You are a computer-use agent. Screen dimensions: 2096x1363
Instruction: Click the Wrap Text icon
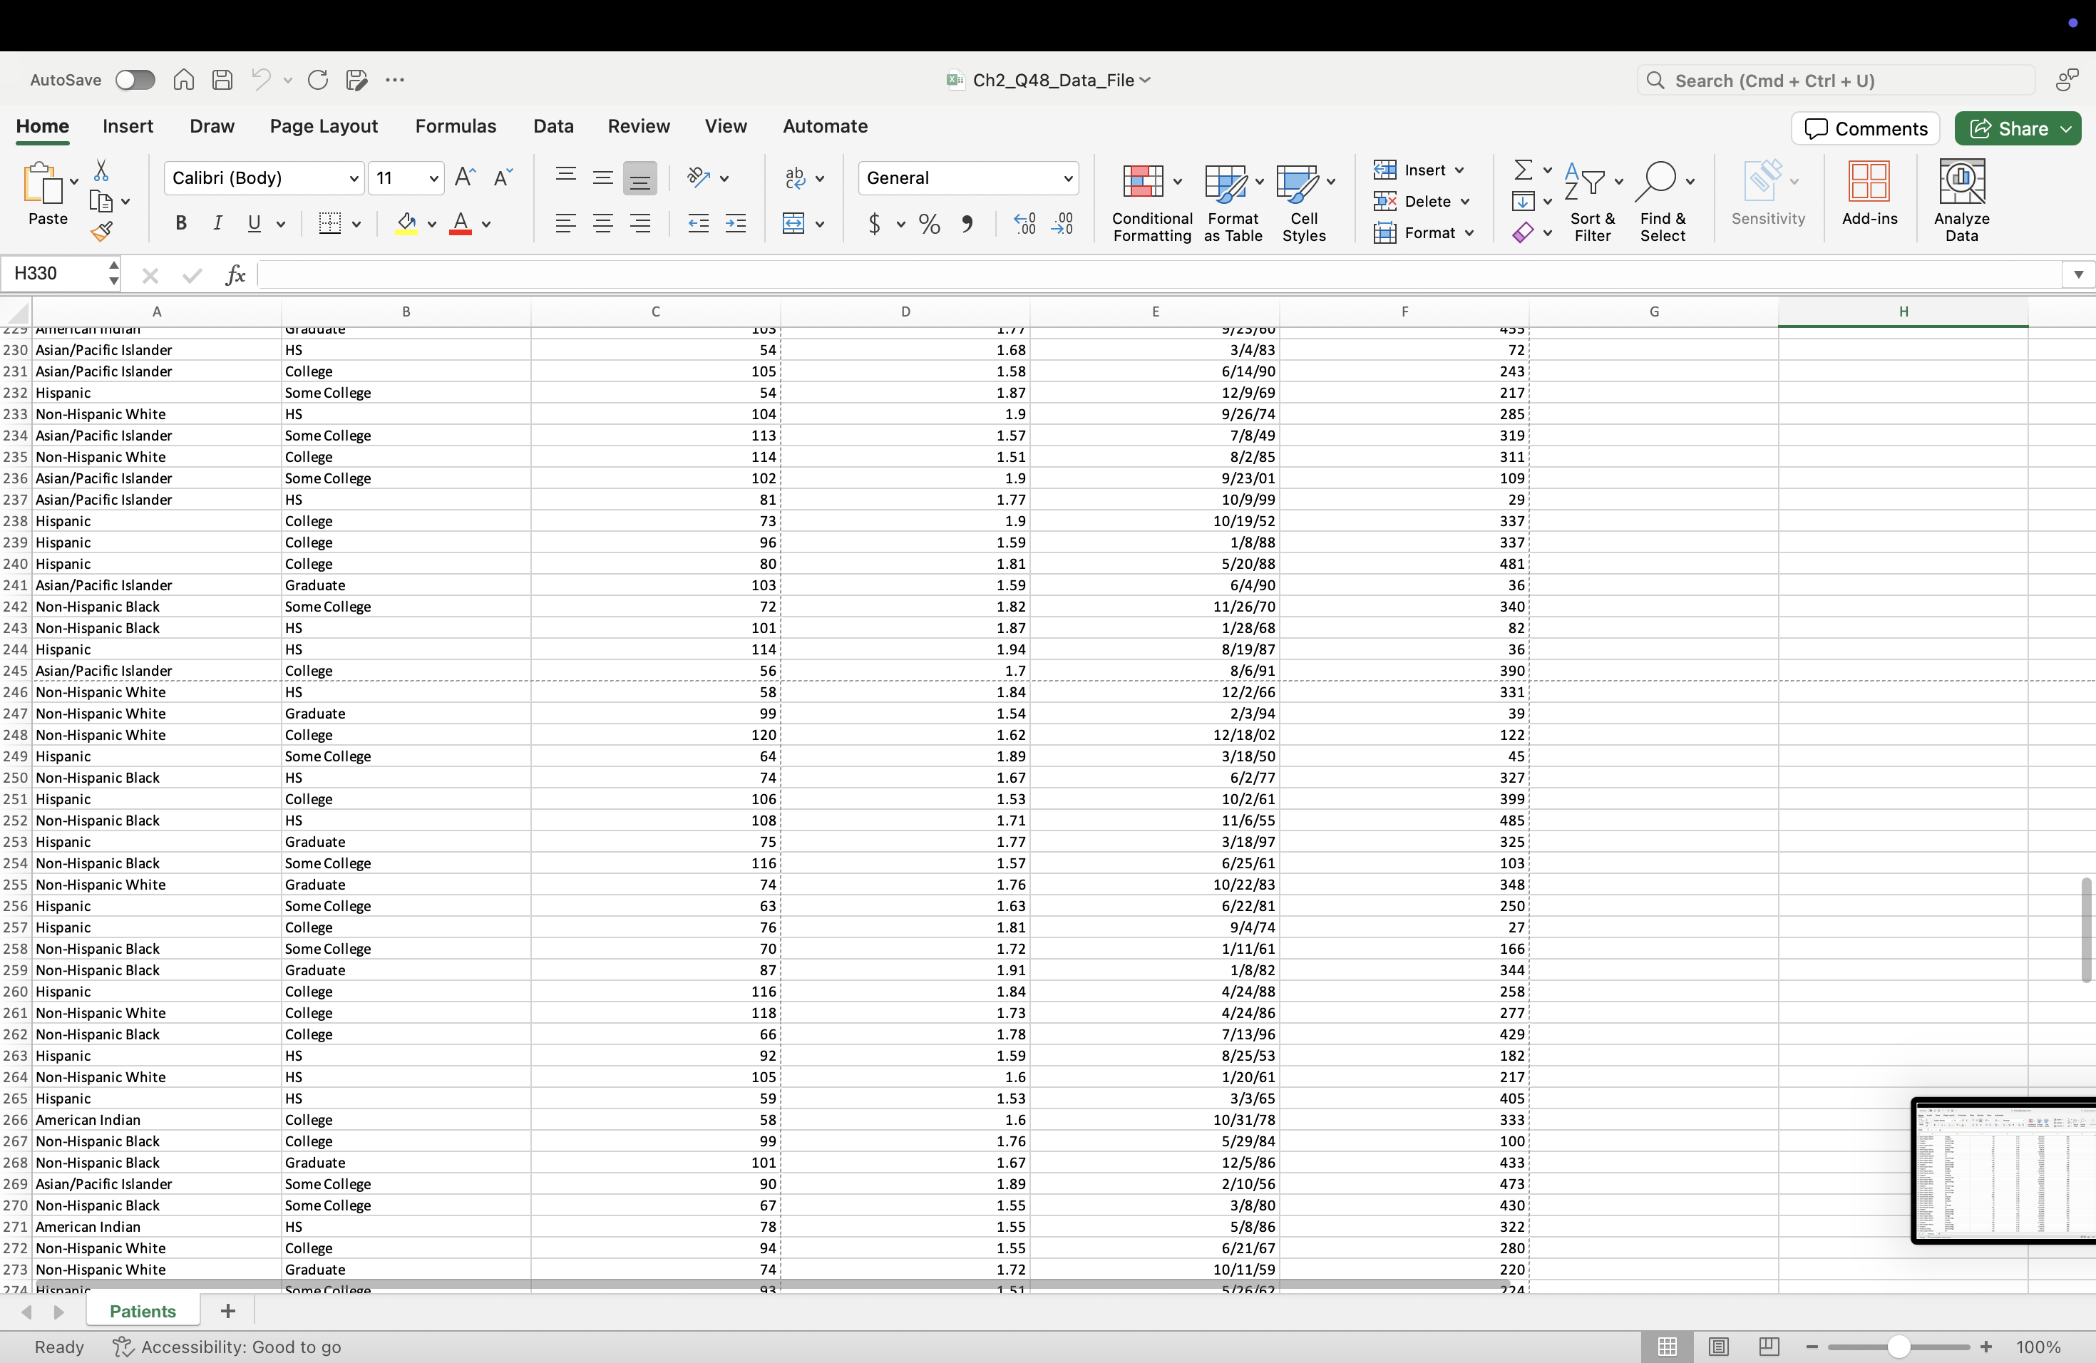(x=795, y=179)
